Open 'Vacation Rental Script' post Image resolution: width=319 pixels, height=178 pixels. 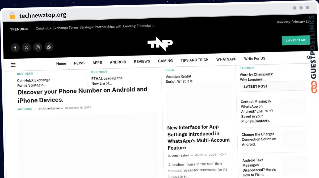181,79
